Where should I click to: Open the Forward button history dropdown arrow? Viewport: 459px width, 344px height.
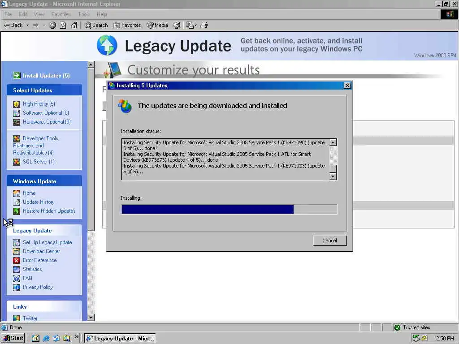tap(44, 26)
